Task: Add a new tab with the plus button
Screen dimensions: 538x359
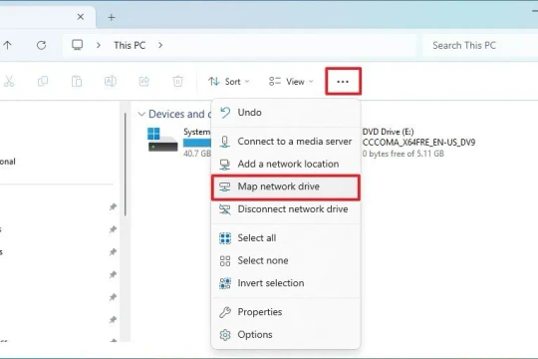Action: click(x=112, y=17)
